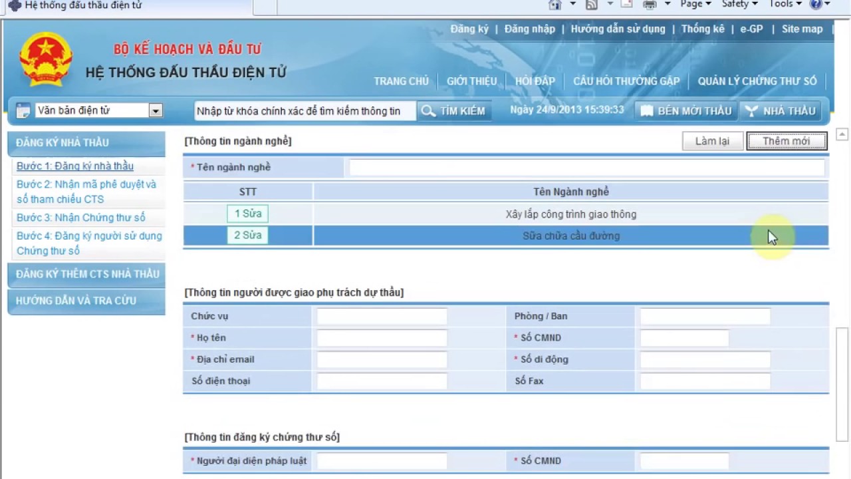851x479 pixels.
Task: Open HỎI ĐÁP navigation item
Action: 535,81
